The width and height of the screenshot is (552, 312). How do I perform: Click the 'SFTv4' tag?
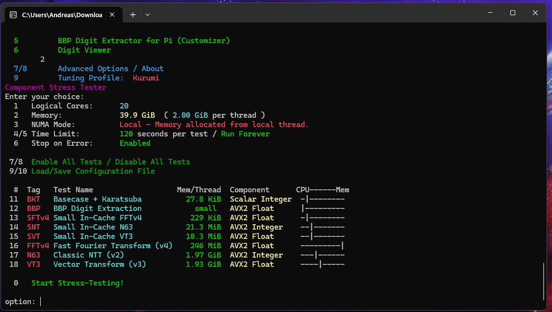[38, 218]
